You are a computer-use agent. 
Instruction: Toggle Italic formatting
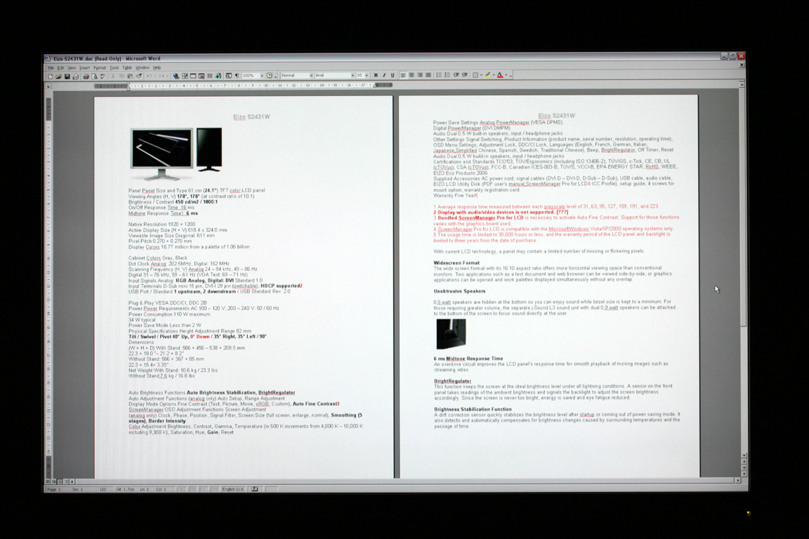(384, 75)
